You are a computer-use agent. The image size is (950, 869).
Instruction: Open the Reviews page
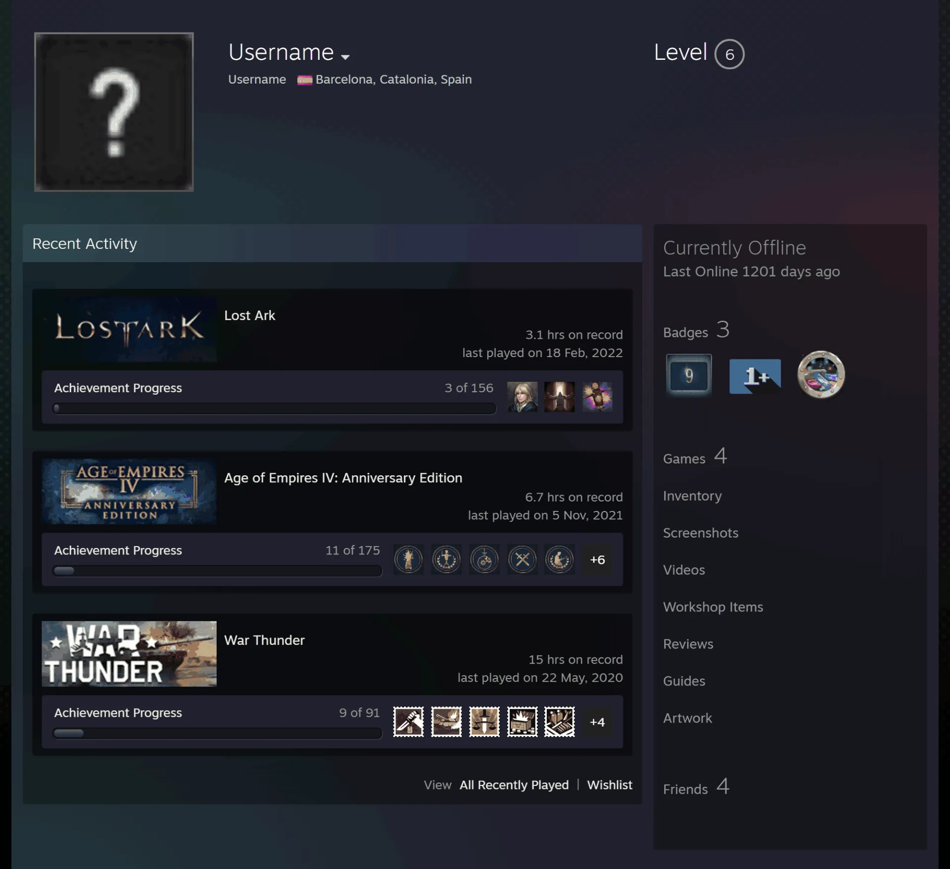coord(688,644)
